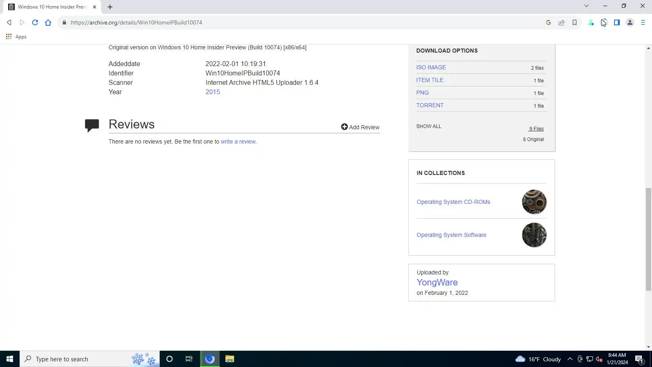Click the gears thumbnail for CD-ROMs collection
652x367 pixels.
534,202
